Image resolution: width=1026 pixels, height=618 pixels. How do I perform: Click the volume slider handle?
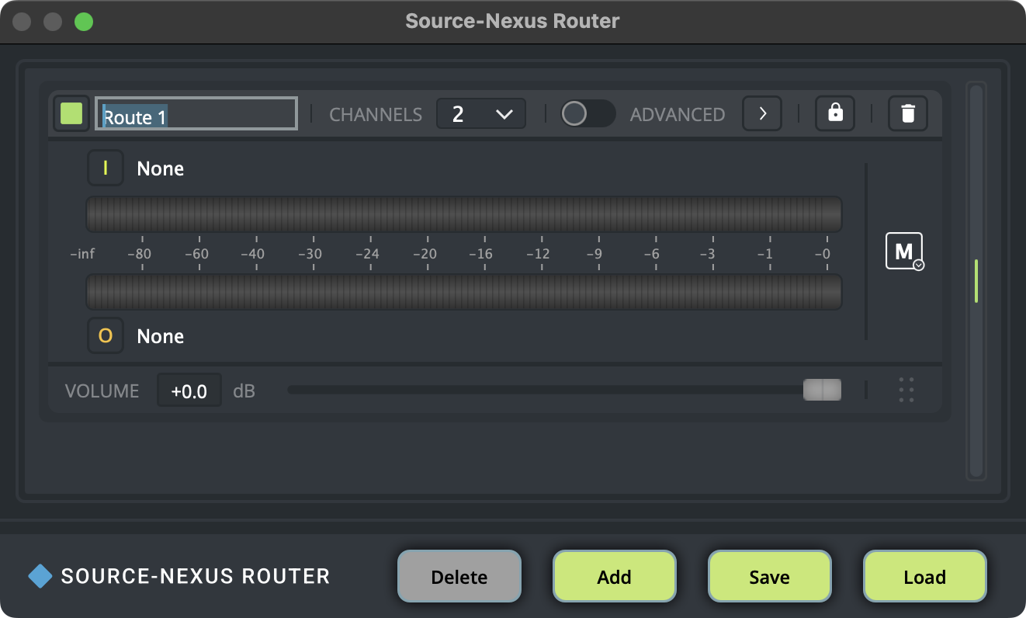pyautogui.click(x=822, y=390)
